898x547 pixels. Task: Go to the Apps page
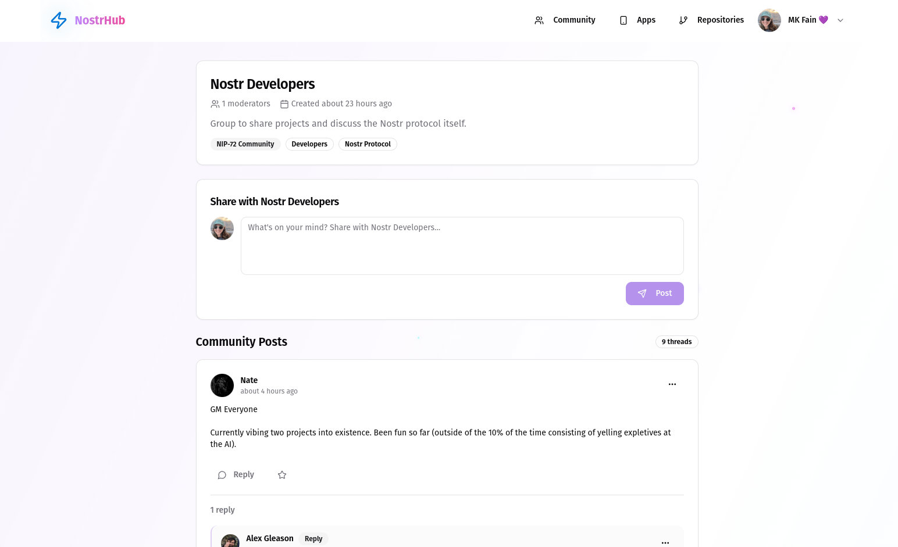pos(637,20)
